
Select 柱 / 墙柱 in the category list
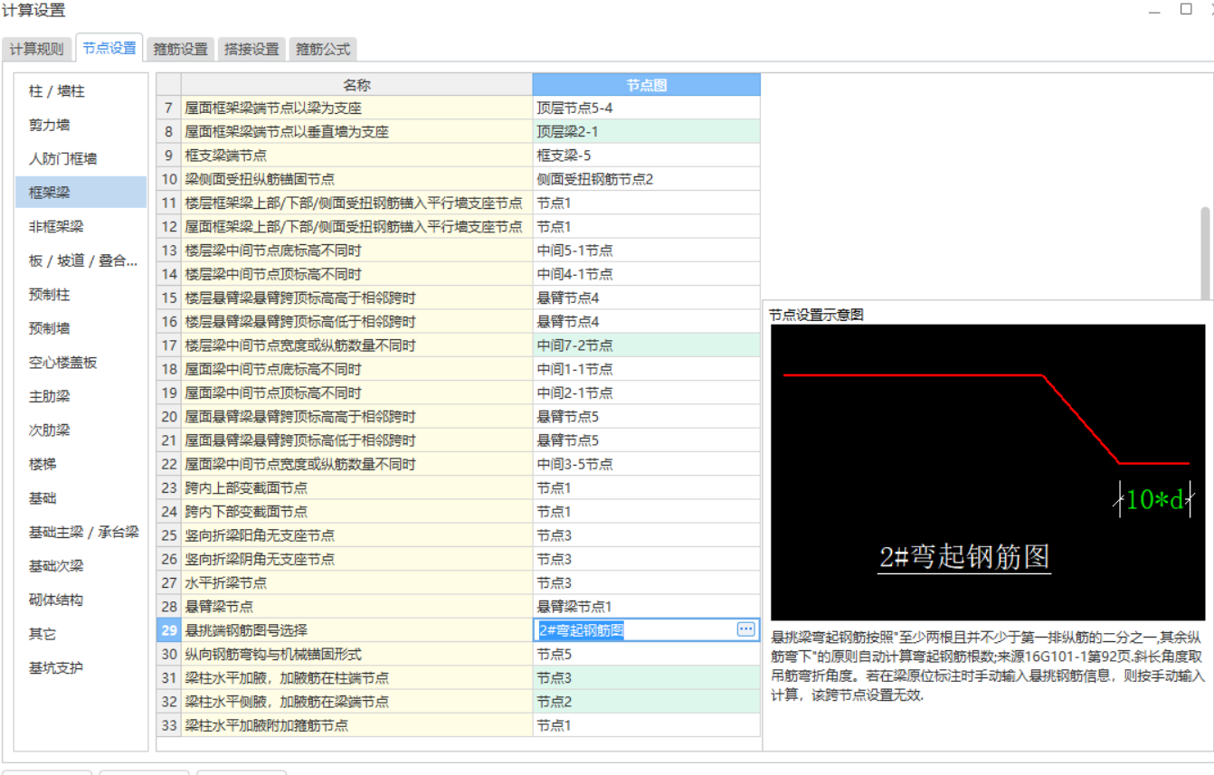(81, 90)
